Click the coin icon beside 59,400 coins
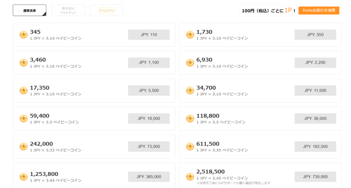This screenshot has height=188, width=351. (x=23, y=118)
